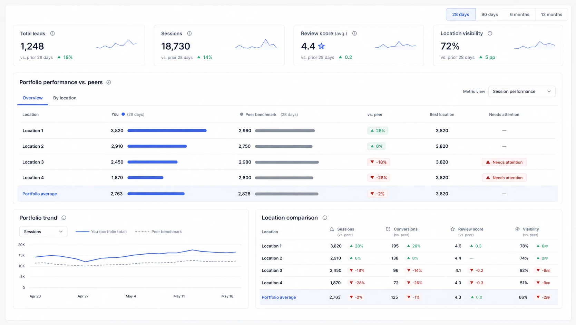Click the vs. peer column header
Image resolution: width=576 pixels, height=325 pixels.
coord(375,115)
